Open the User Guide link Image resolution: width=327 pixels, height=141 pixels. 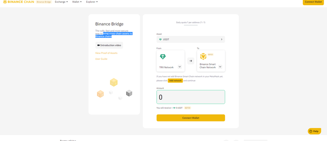coord(101,59)
